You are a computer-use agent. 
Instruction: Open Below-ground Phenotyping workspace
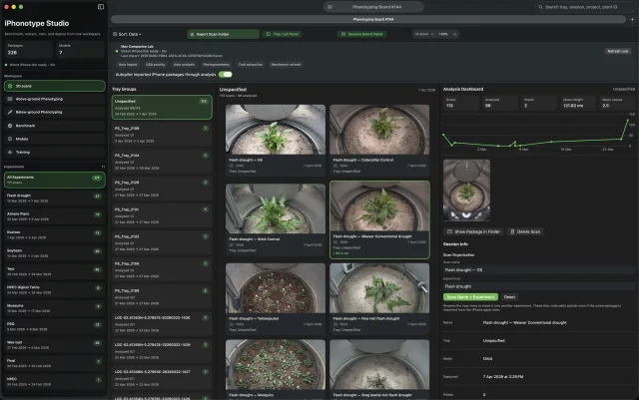tap(55, 112)
